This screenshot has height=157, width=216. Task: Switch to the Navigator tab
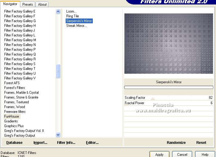[x=10, y=4]
